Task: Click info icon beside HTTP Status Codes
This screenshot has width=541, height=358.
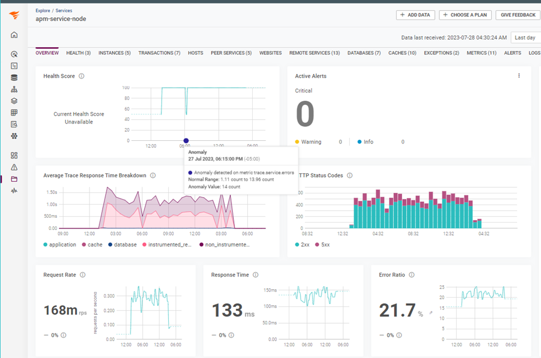Action: click(349, 176)
